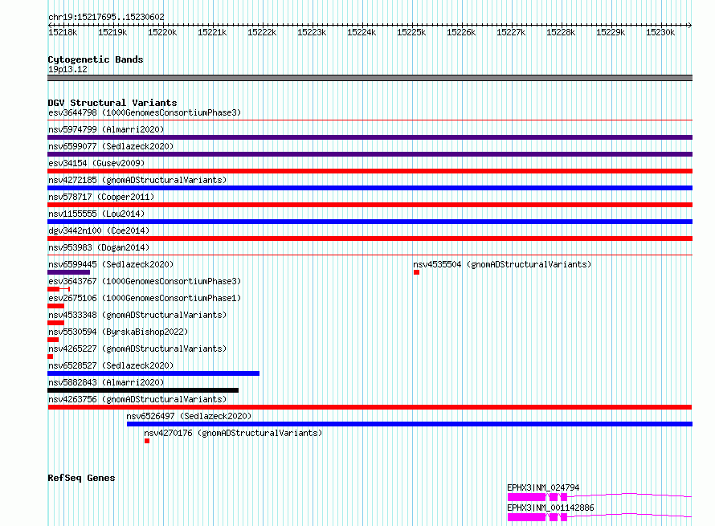Image resolution: width=715 pixels, height=526 pixels.
Task: Click nsv4263756 gnomAD variant label
Action: pyautogui.click(x=137, y=399)
